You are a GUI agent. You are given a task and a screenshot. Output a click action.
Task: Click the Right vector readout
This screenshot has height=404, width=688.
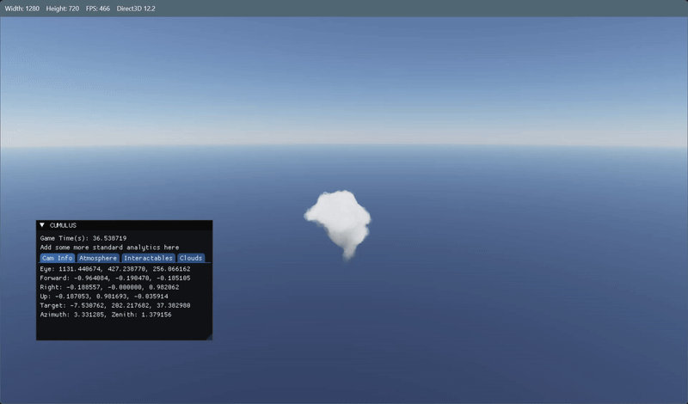(x=109, y=287)
